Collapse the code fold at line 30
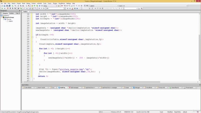Image resolution: width=201 pixels, height=113 pixels. (x=32, y=51)
